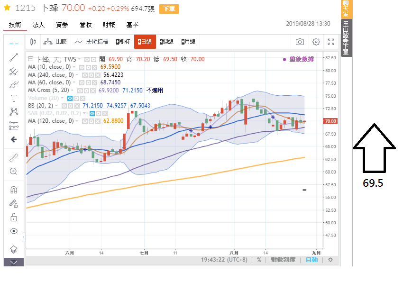Switch to the 月線 monthly chart
Screen dimensions: 403x282
point(188,42)
